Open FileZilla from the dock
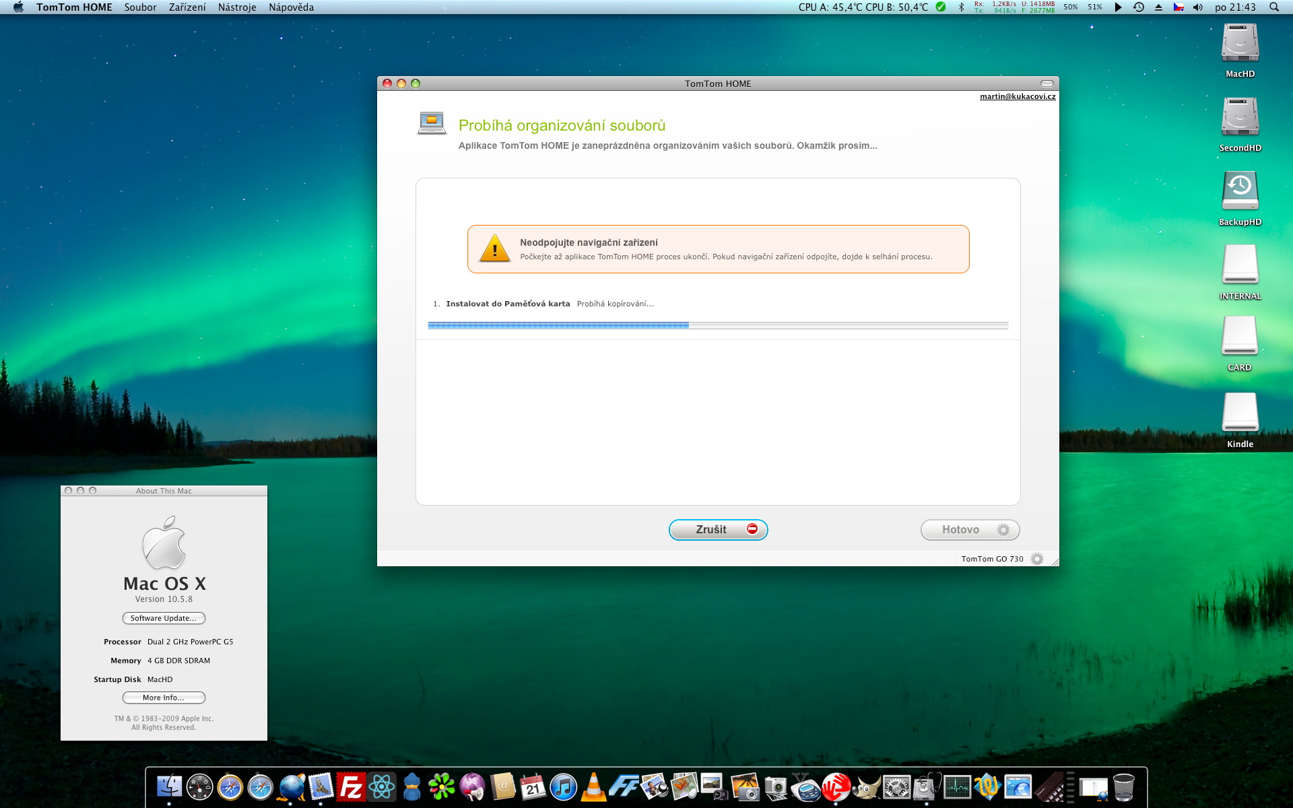Screen dimensions: 1293x808 click(x=351, y=786)
